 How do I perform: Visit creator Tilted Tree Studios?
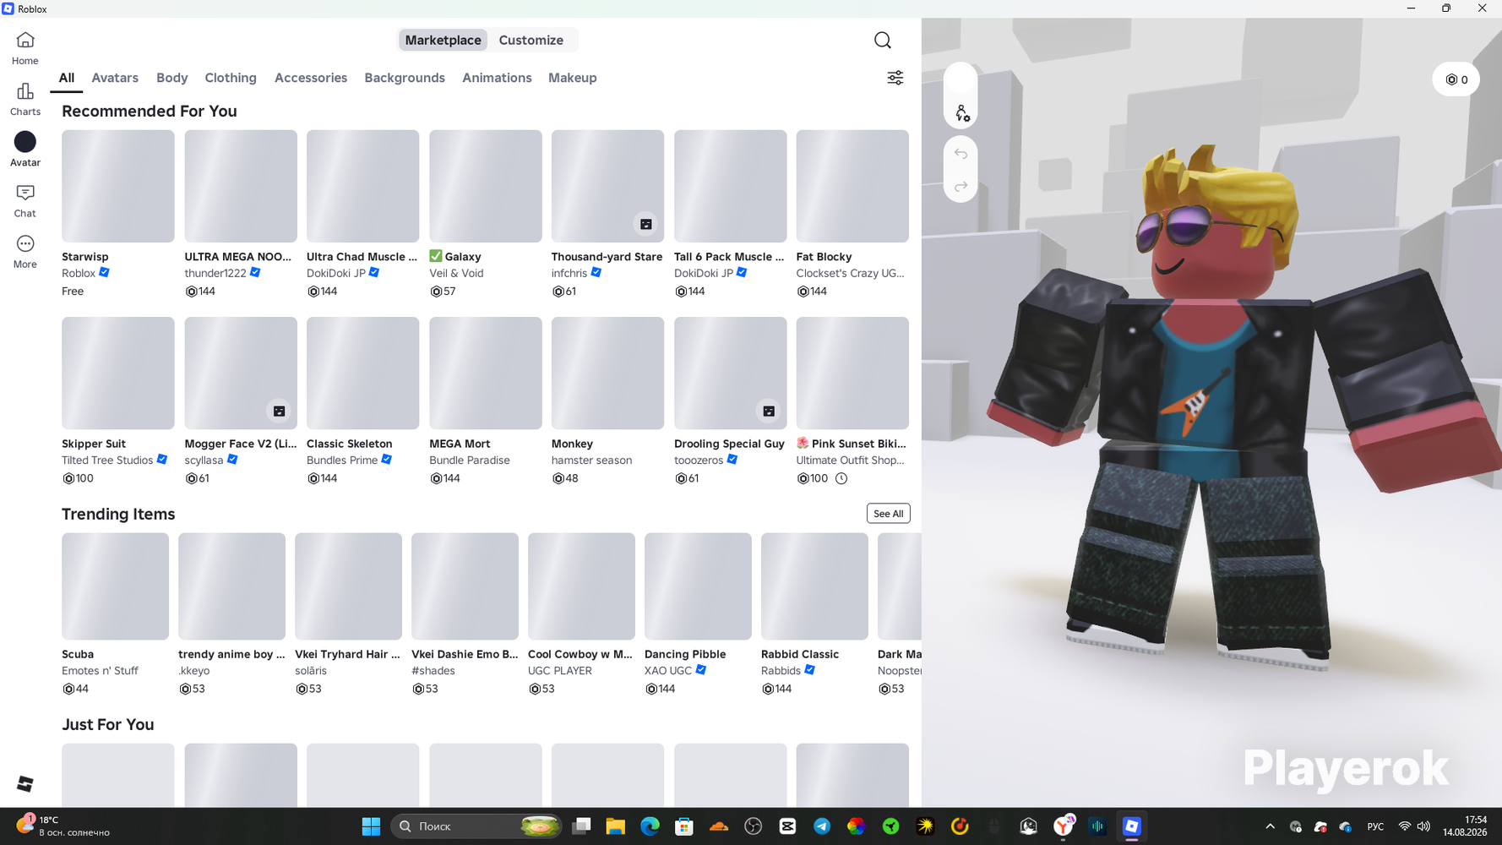[x=107, y=461]
